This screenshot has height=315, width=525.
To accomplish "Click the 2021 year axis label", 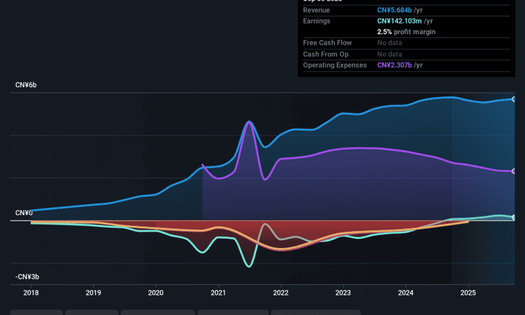I will coord(219,293).
